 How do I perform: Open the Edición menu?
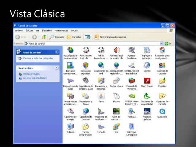[x=29, y=30]
